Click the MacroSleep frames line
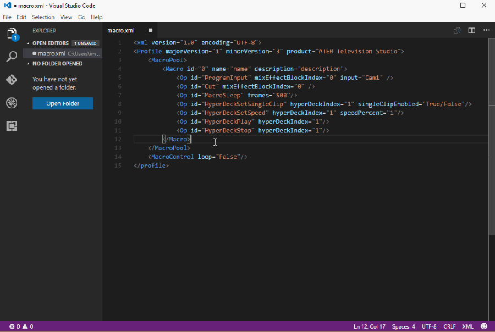Viewport: 495px width, 332px height. [237, 95]
